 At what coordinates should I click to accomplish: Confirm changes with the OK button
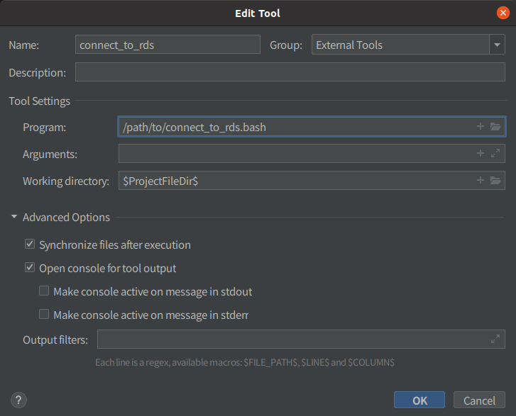(x=419, y=400)
